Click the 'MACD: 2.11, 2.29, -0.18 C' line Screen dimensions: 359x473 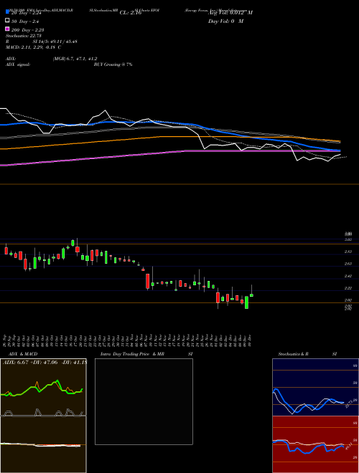(34, 47)
